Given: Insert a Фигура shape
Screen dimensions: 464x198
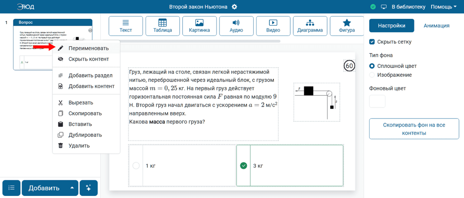Looking at the screenshot, I should pos(347,26).
